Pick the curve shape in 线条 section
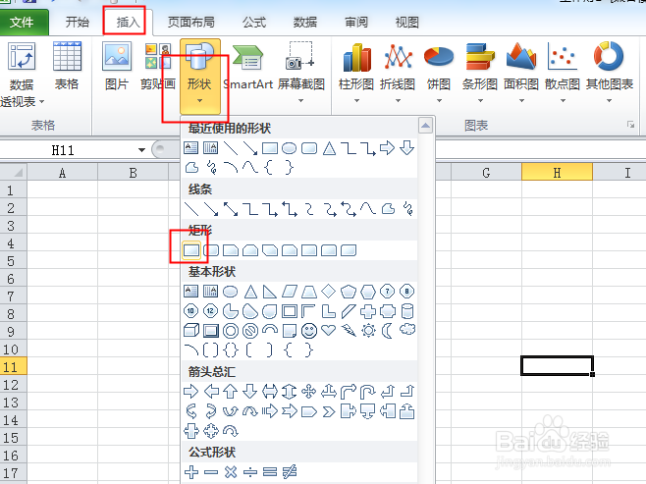Image resolution: width=646 pixels, height=484 pixels. point(367,209)
